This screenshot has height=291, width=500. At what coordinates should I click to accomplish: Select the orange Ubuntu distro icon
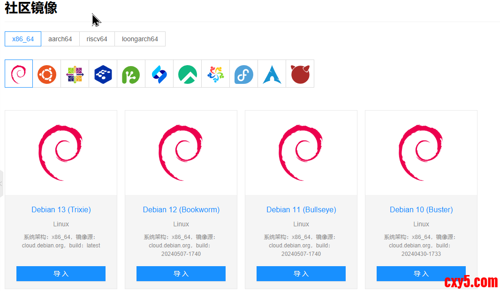click(x=47, y=74)
